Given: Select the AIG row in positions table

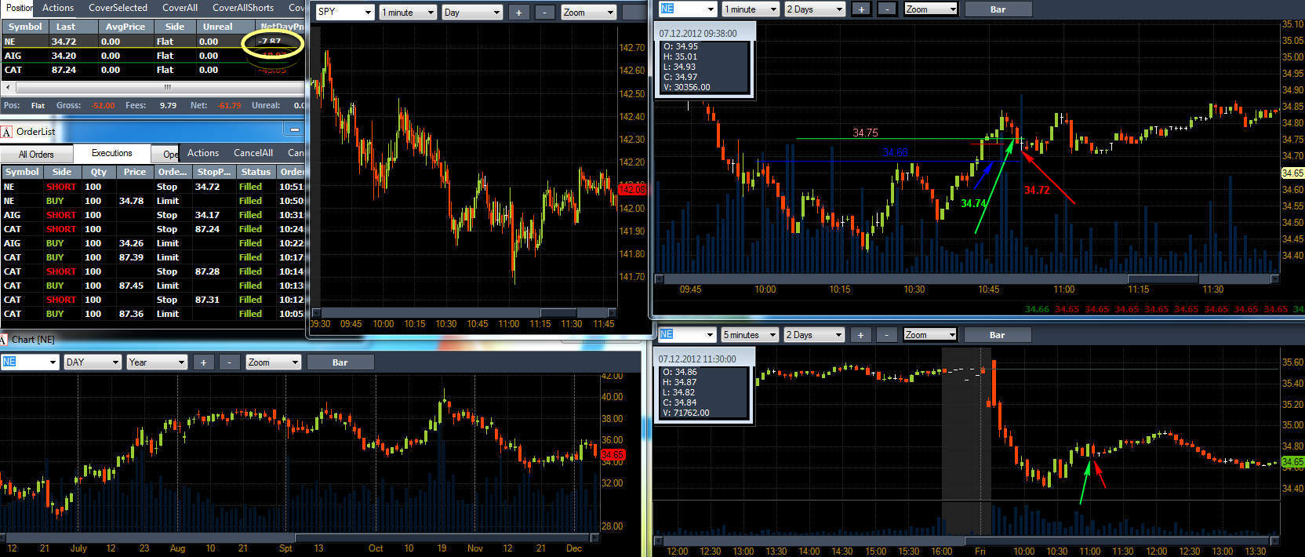Looking at the screenshot, I should tap(152, 56).
